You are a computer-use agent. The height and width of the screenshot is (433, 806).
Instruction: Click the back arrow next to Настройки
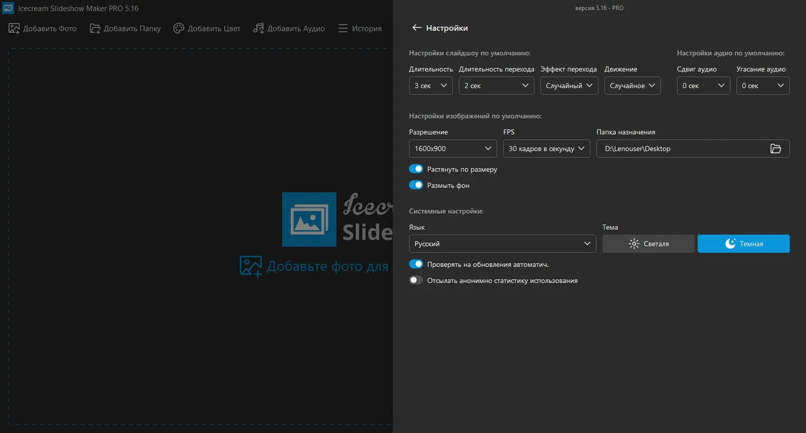point(417,28)
